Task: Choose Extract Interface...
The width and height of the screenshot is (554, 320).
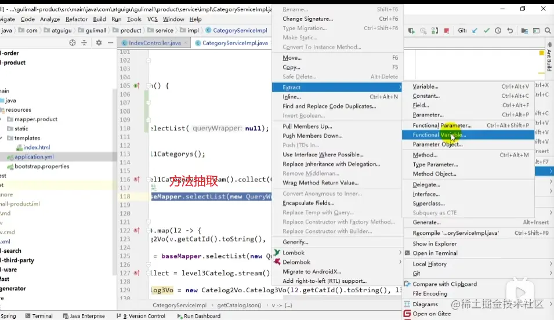Action: [x=468, y=194]
